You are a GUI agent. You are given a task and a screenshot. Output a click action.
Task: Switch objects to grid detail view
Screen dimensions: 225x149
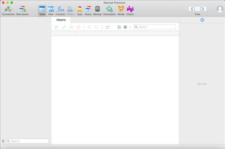[x=125, y=27]
